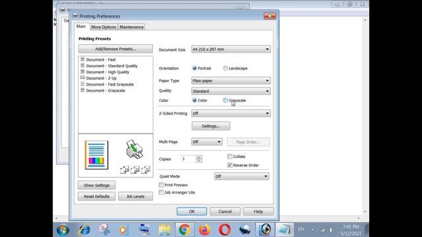Select the Document - Fast preset
This screenshot has width=422, height=237.
click(x=101, y=60)
